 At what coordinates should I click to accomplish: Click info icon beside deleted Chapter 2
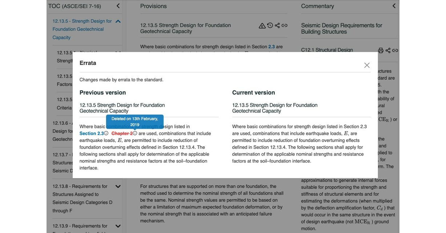pos(135,134)
